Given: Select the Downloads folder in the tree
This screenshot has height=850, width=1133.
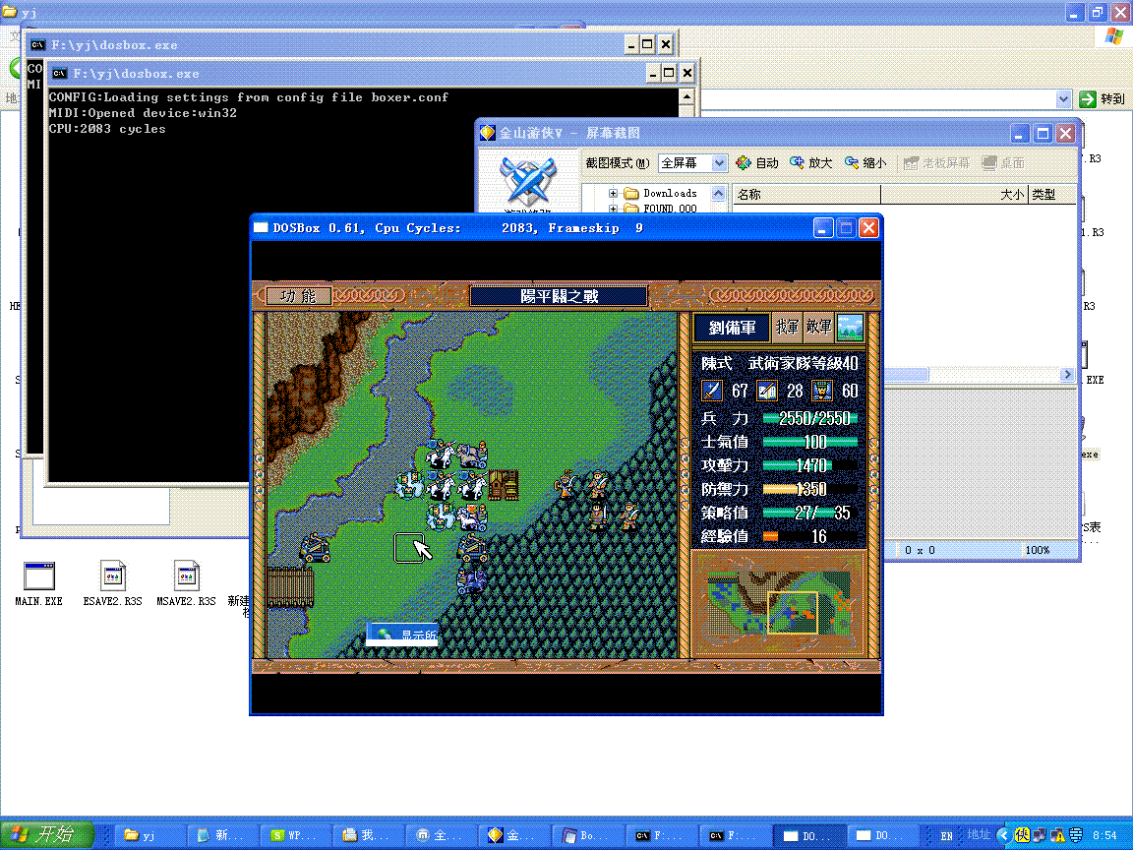Looking at the screenshot, I should (661, 193).
